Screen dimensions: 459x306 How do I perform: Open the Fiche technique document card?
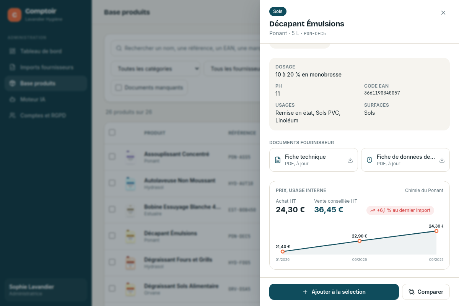click(314, 160)
